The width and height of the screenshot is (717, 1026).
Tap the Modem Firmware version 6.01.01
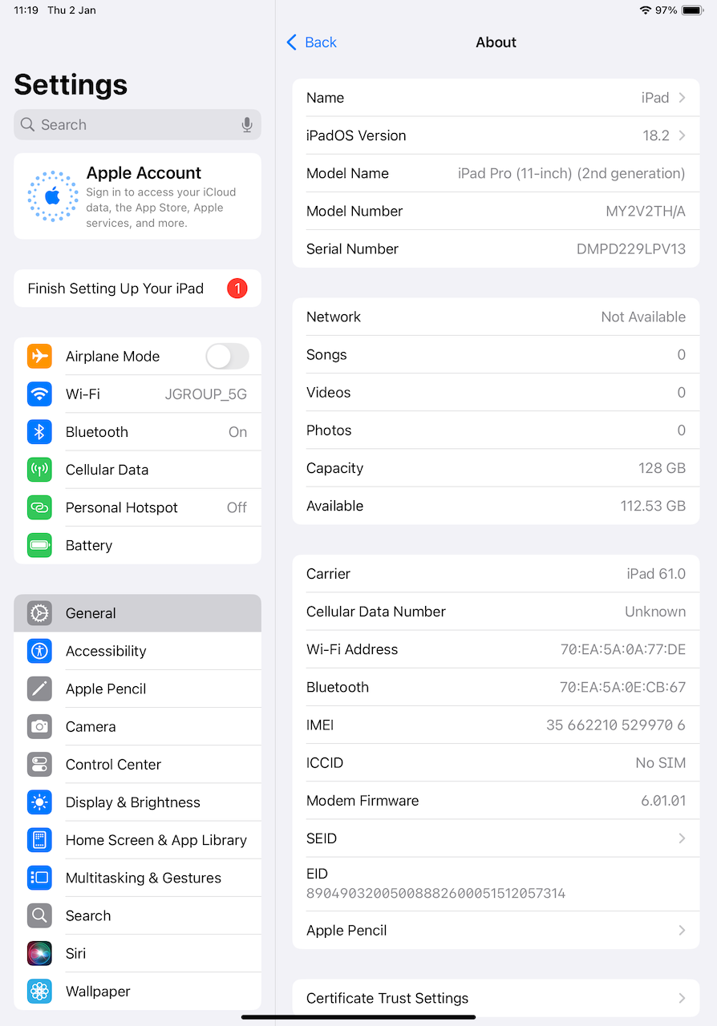(663, 800)
